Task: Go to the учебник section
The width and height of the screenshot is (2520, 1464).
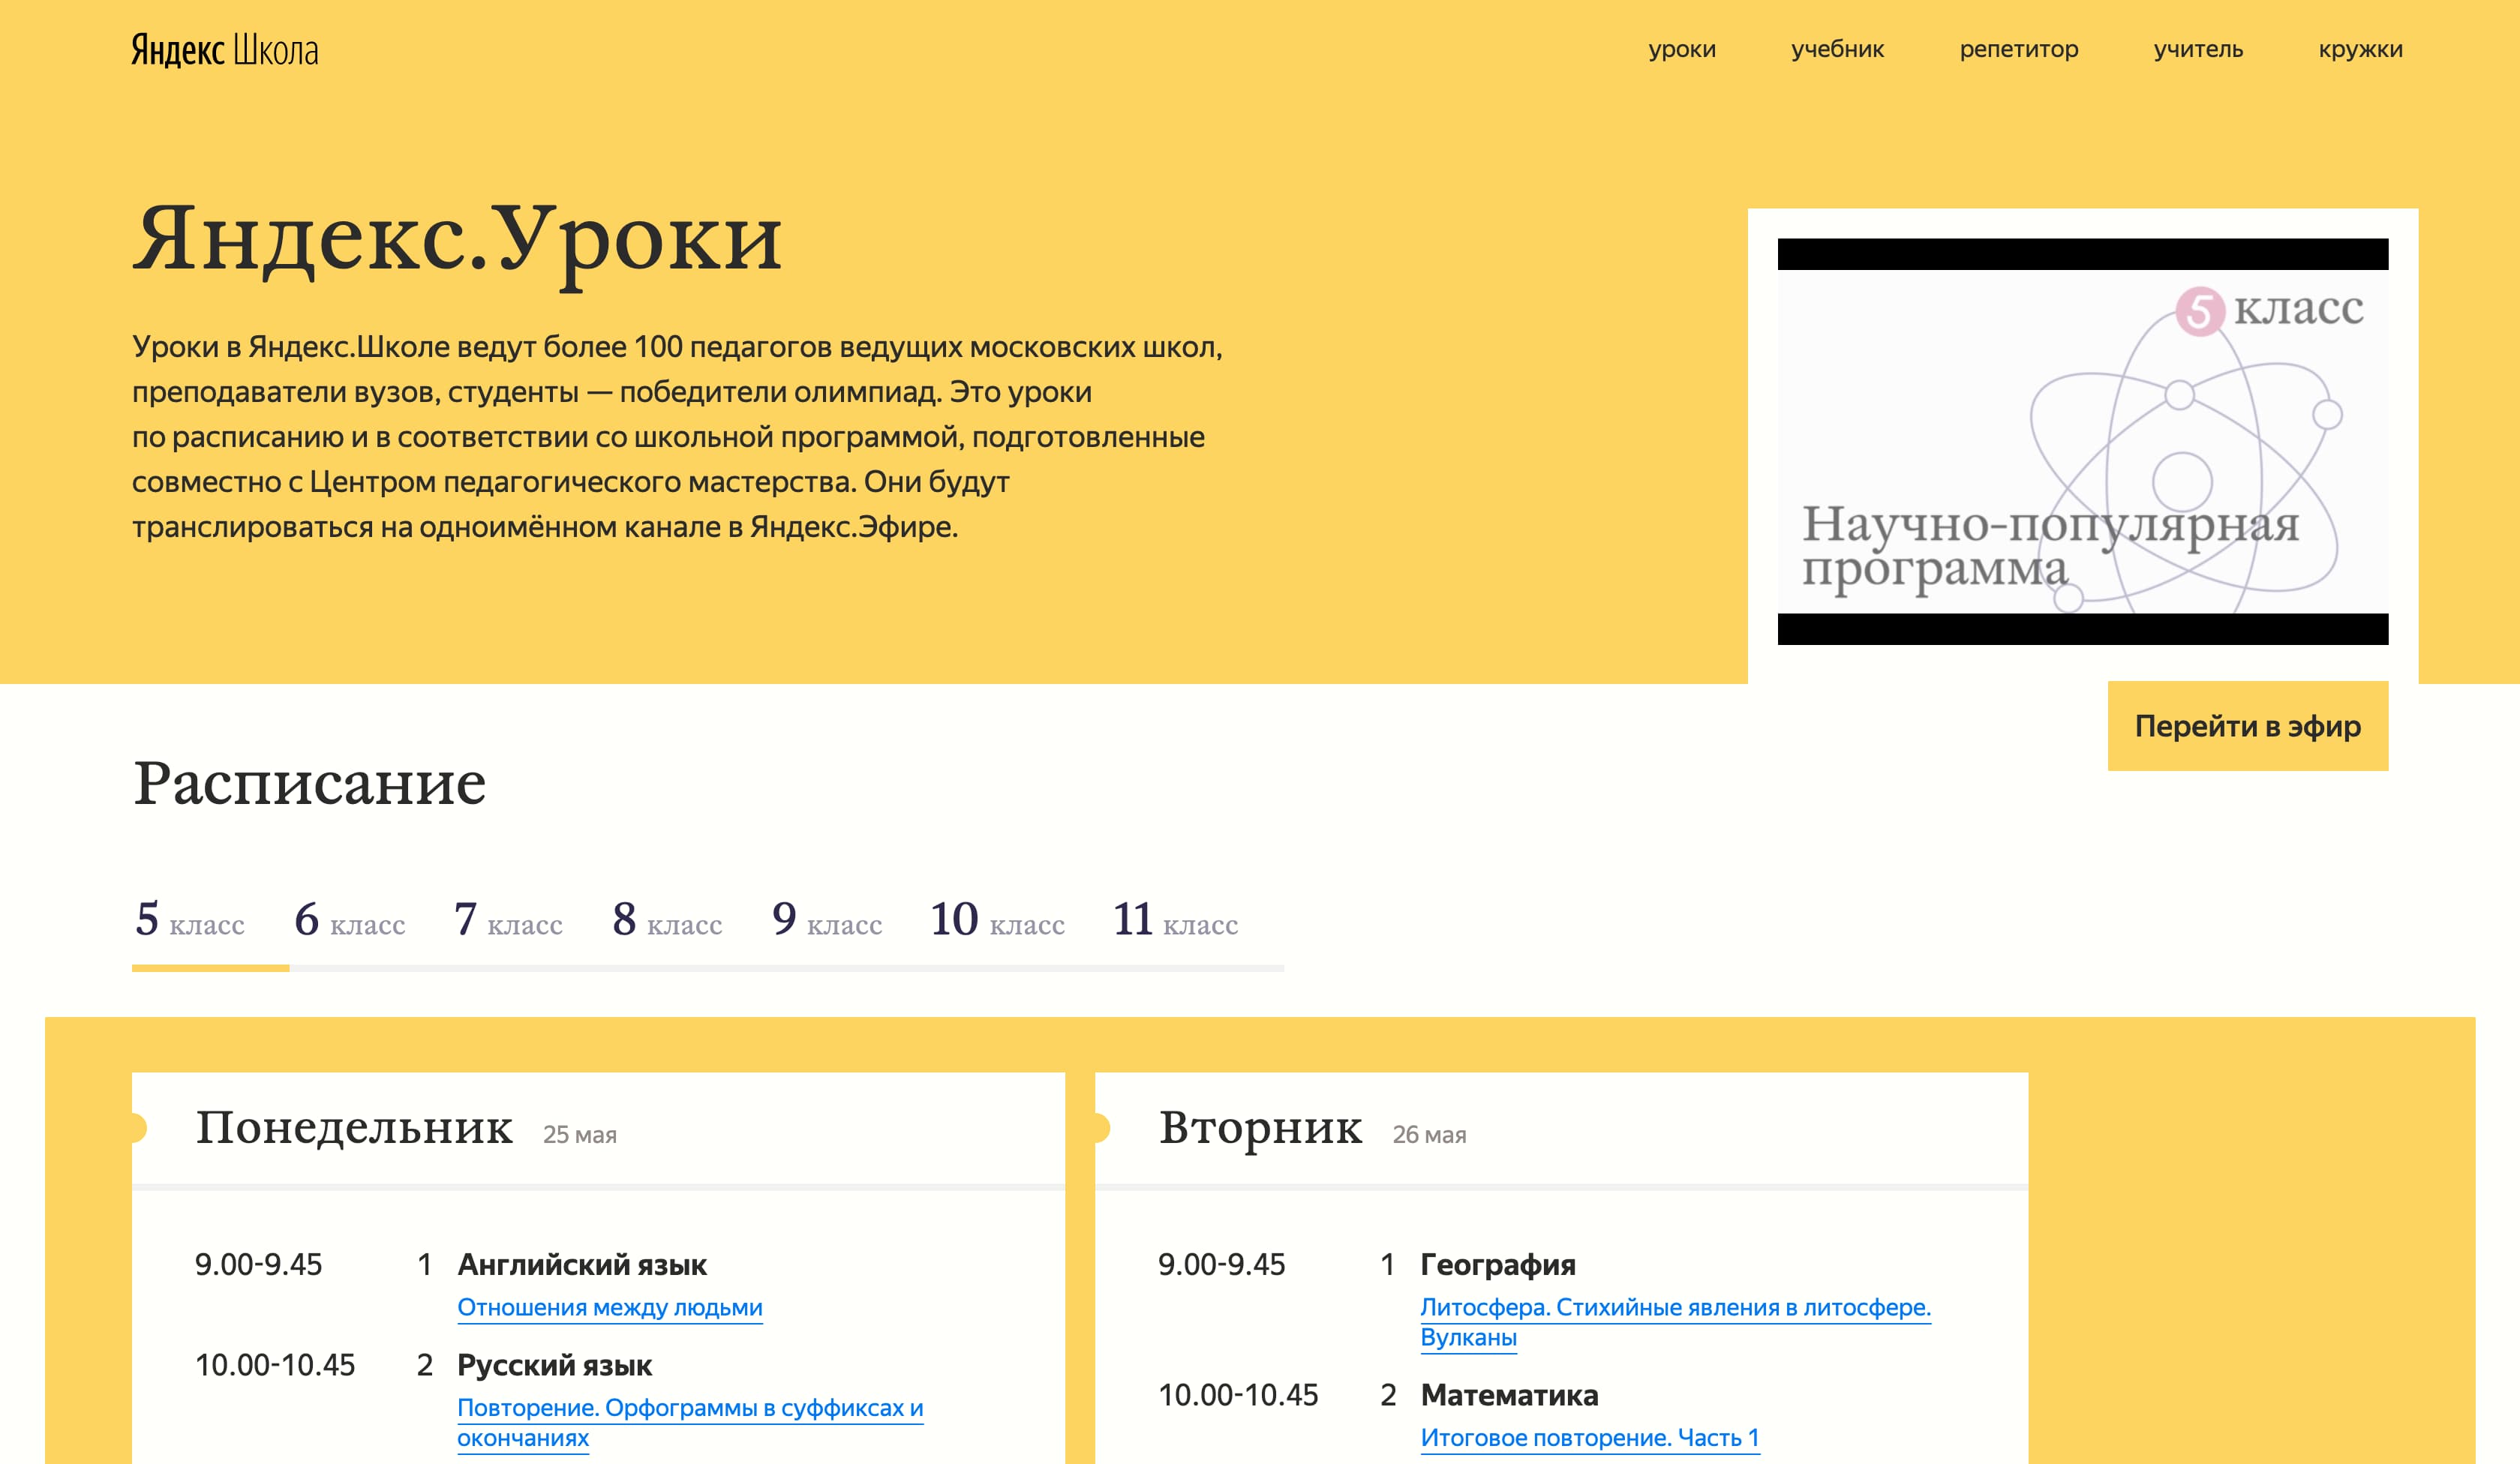Action: 1837,49
